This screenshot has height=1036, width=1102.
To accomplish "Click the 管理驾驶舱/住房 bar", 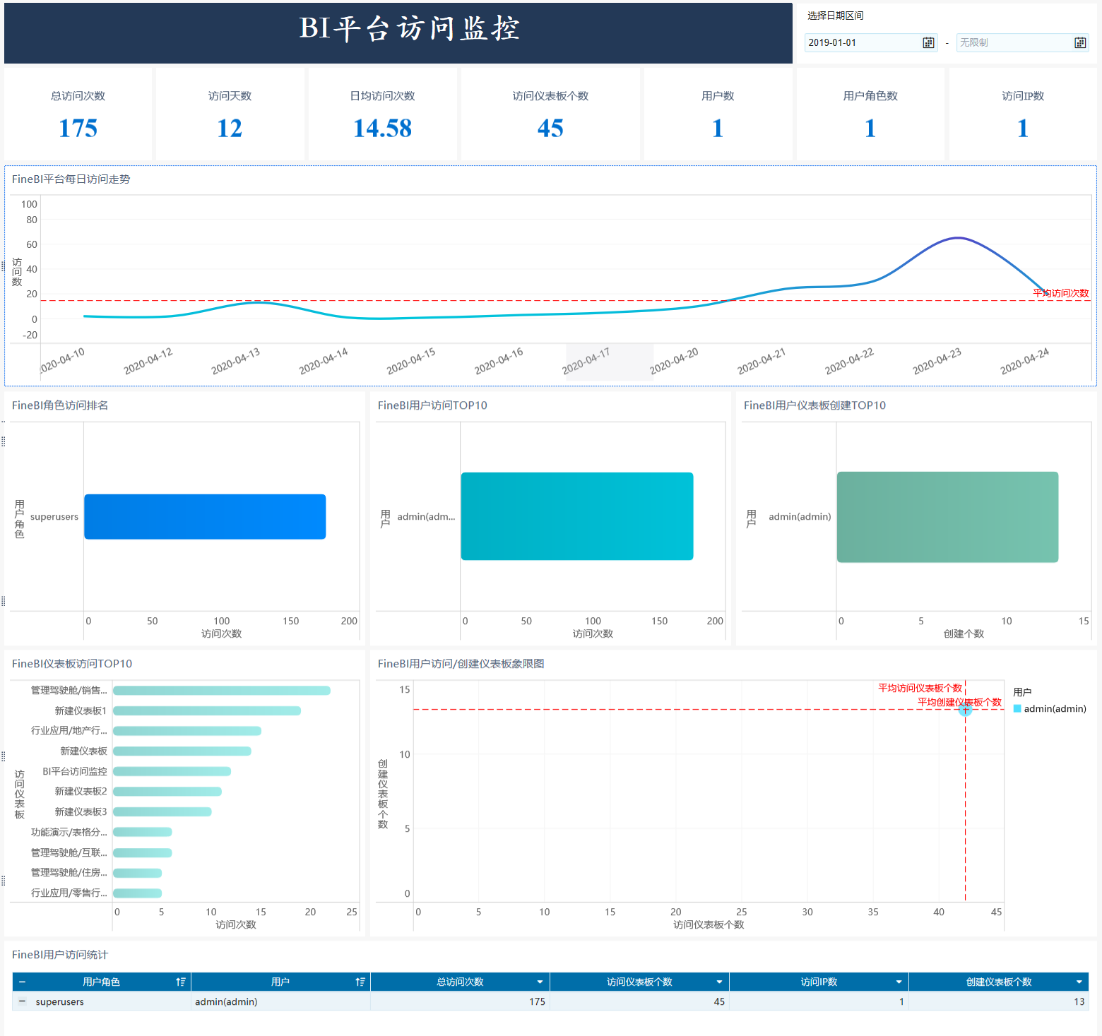I will click(x=138, y=873).
